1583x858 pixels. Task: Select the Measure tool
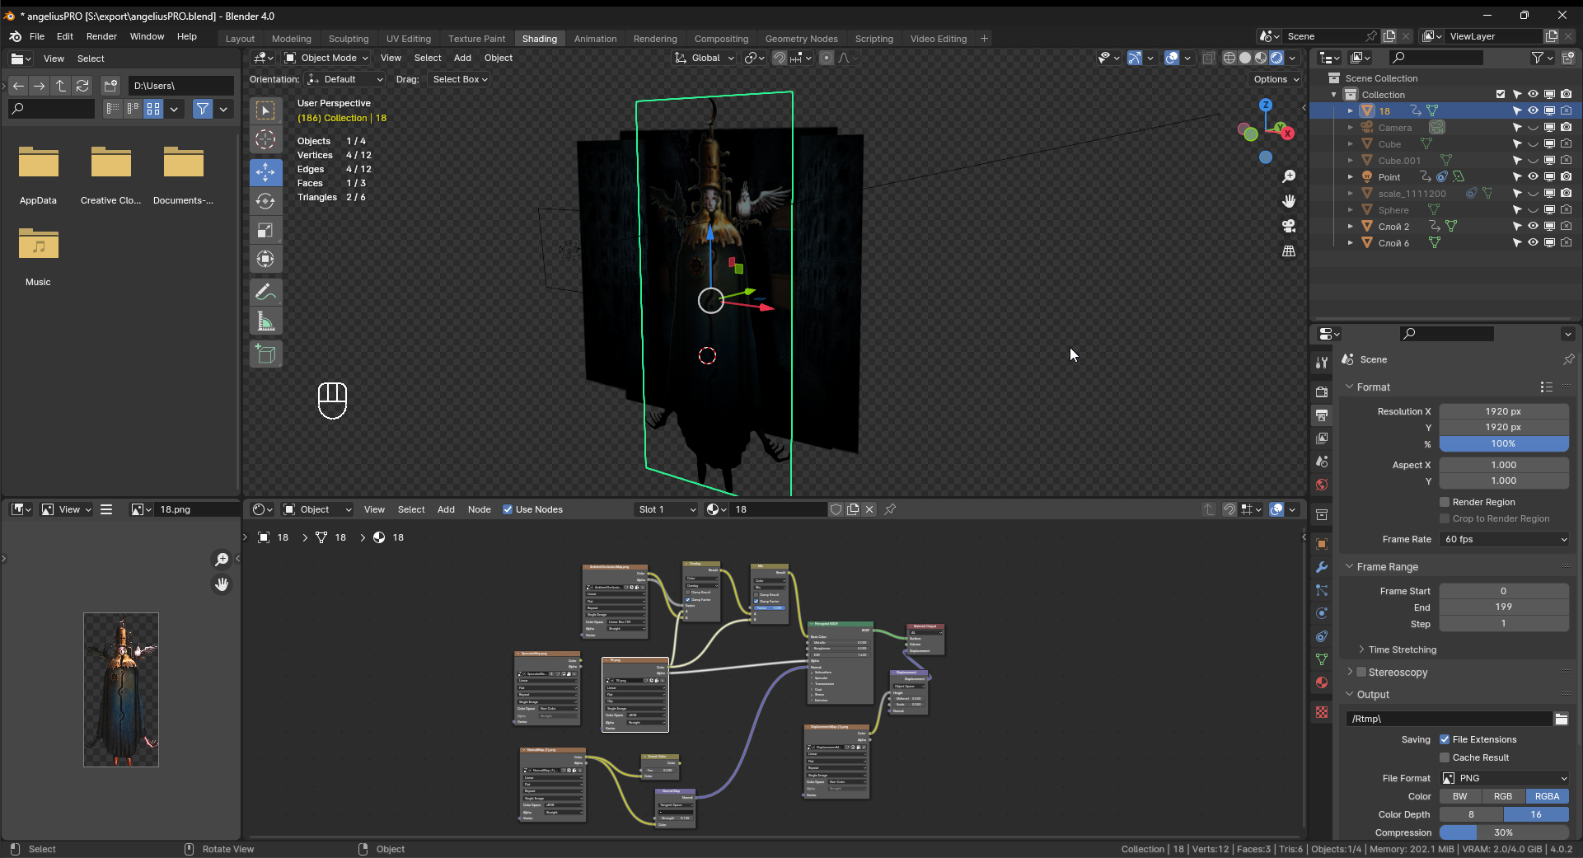click(x=265, y=321)
